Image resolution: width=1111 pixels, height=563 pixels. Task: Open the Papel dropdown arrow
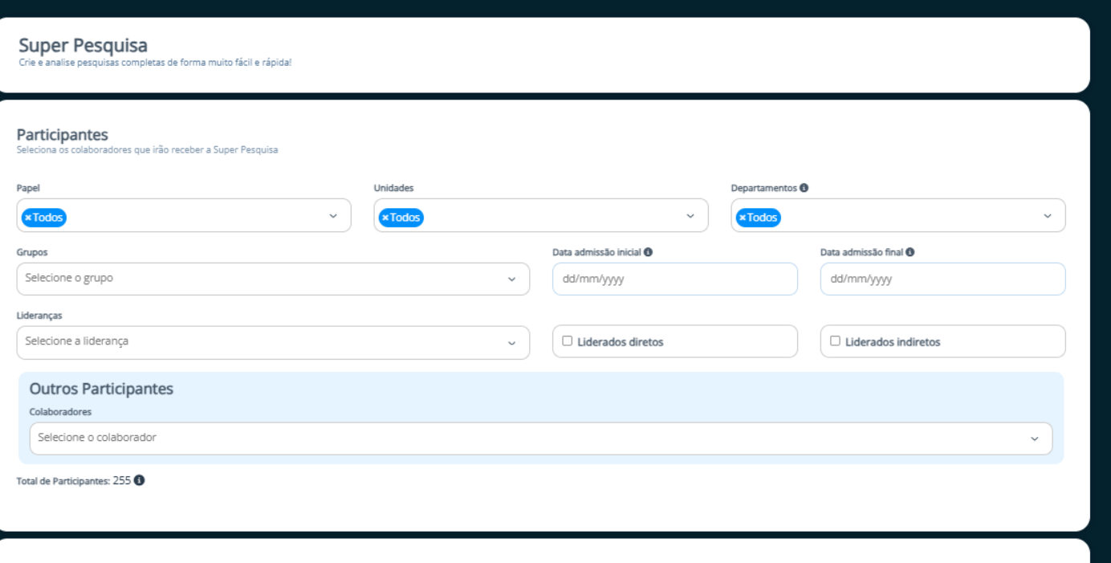tap(333, 216)
